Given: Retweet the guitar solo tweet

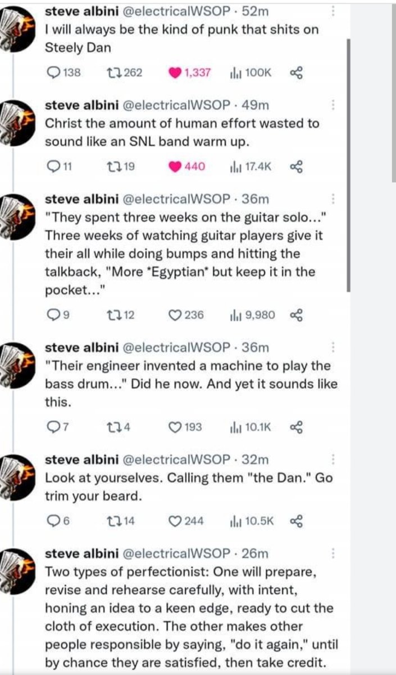Looking at the screenshot, I should click(112, 315).
